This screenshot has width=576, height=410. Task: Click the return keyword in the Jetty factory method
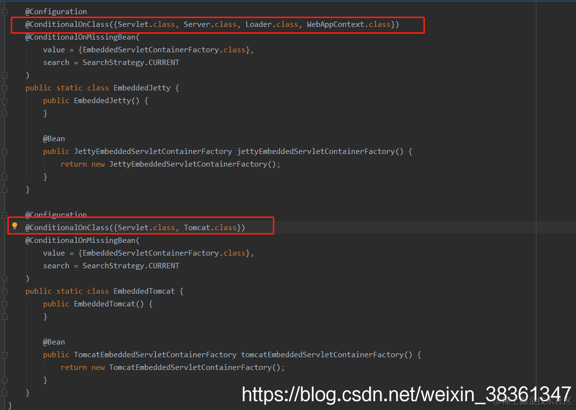(x=74, y=164)
